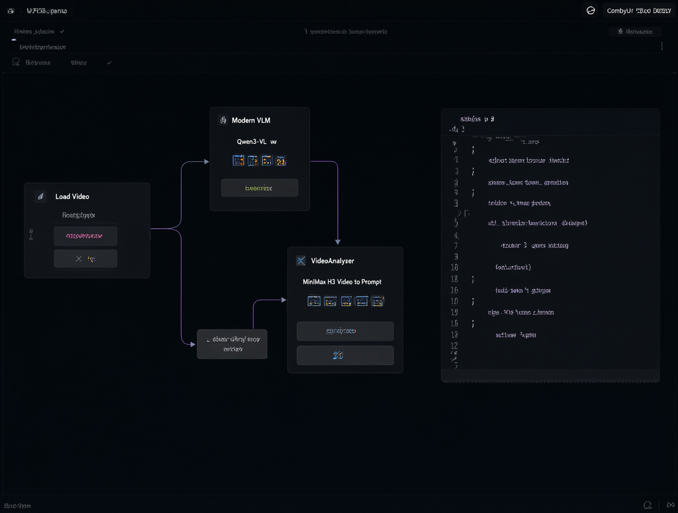
Task: Click the speech-bubble search icon in the filter row
Action: 16,62
